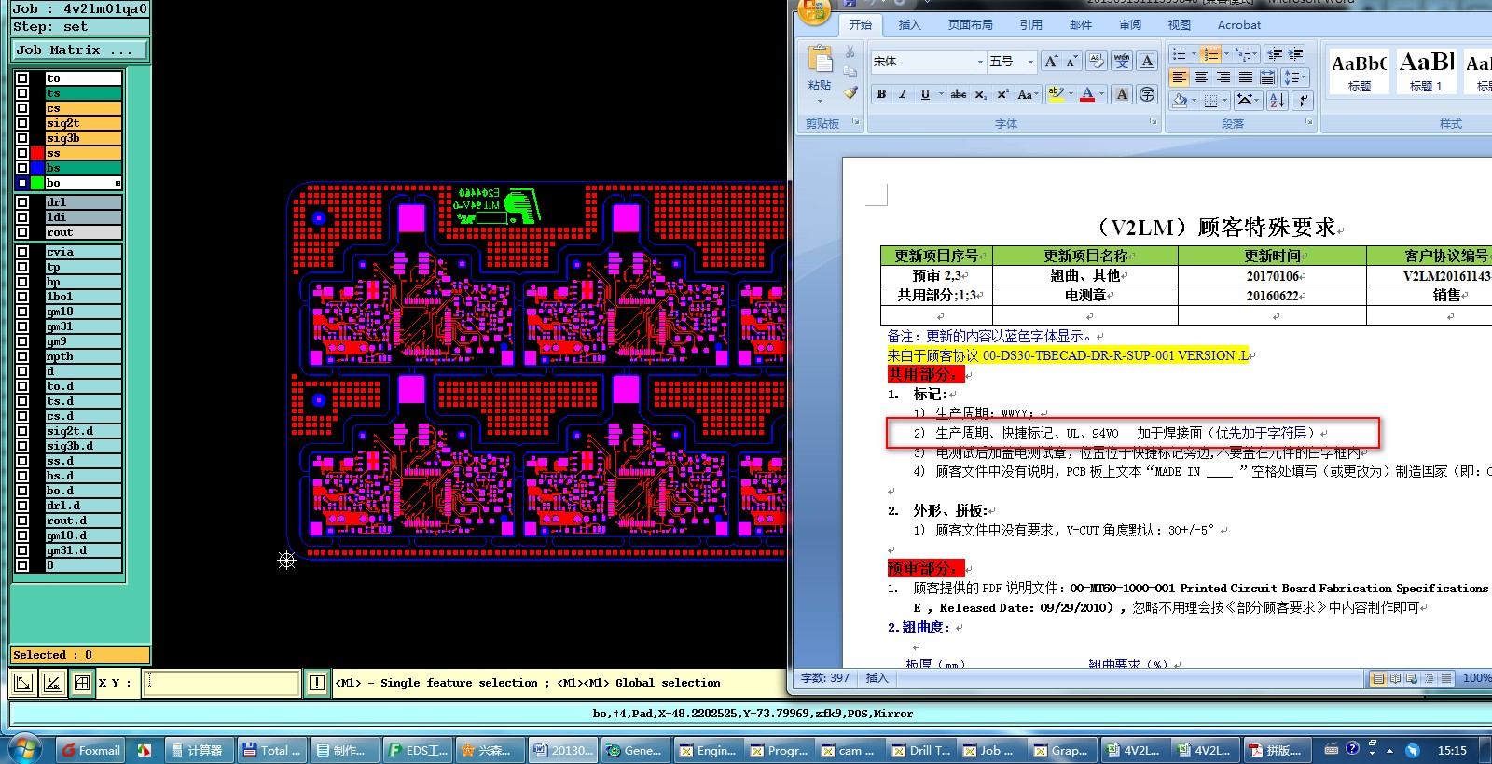Toggle display checkbox for layer to
The height and width of the screenshot is (764, 1492).
point(22,78)
